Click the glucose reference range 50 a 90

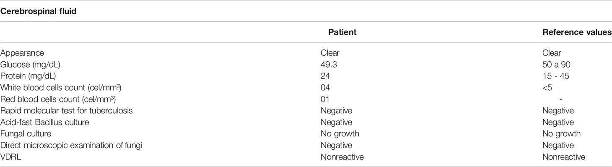pyautogui.click(x=556, y=65)
